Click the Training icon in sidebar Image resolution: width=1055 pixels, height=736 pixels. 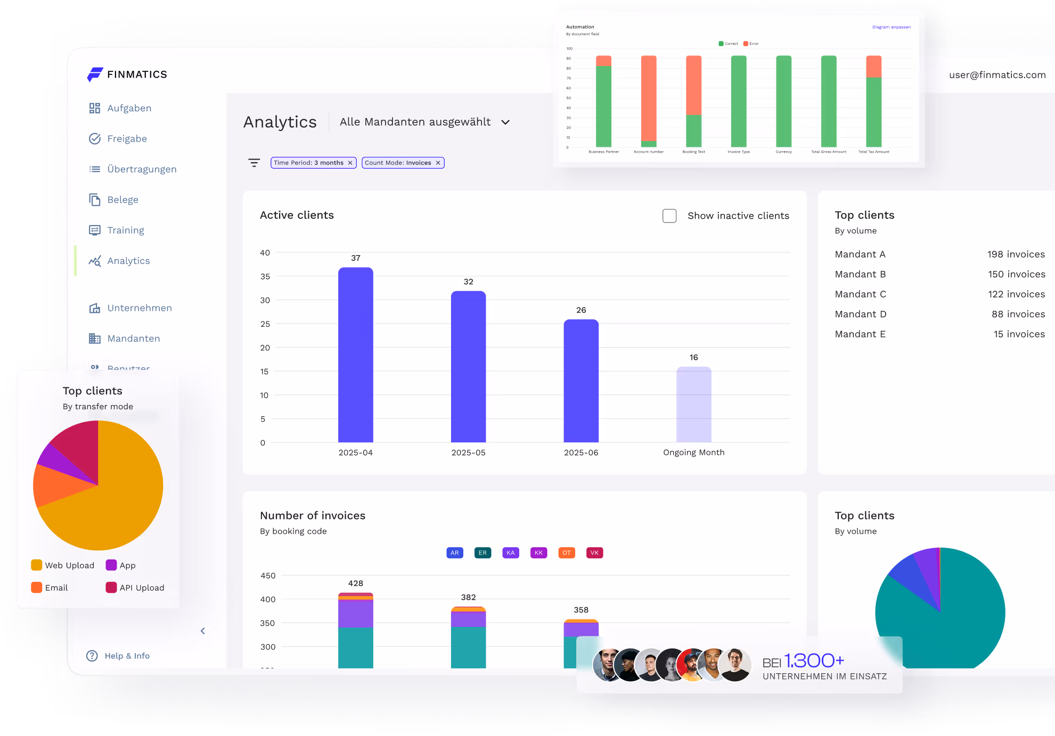(x=95, y=230)
